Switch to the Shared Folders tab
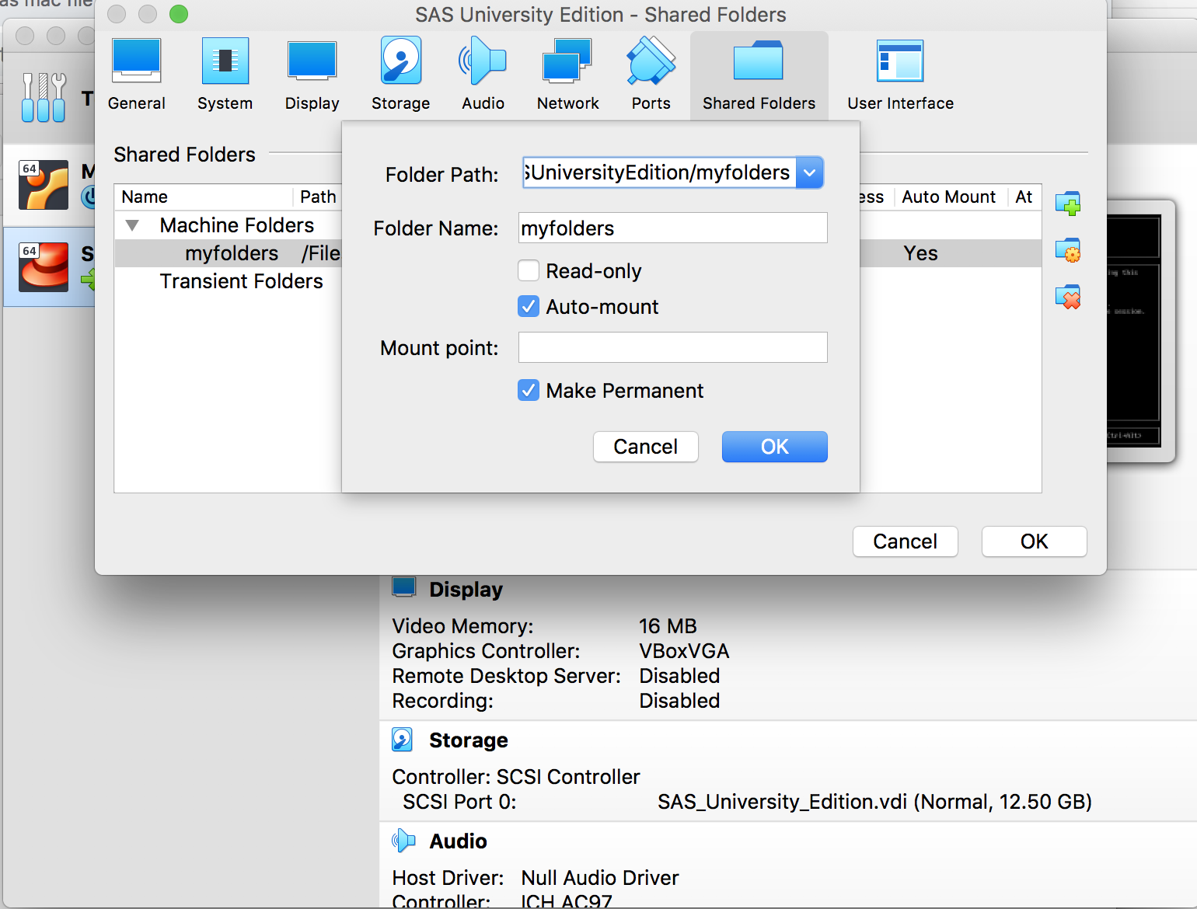Screen dimensions: 1197x909 [759, 74]
